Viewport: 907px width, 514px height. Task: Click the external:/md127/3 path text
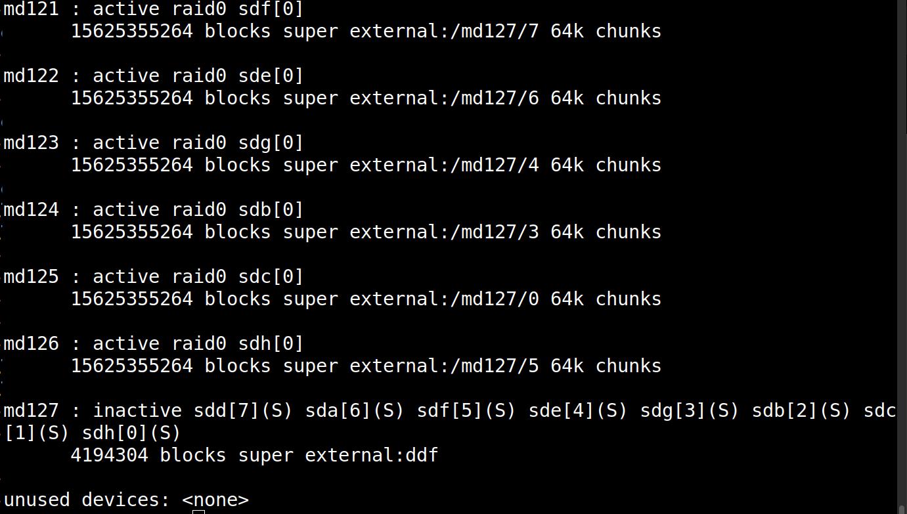click(x=444, y=232)
